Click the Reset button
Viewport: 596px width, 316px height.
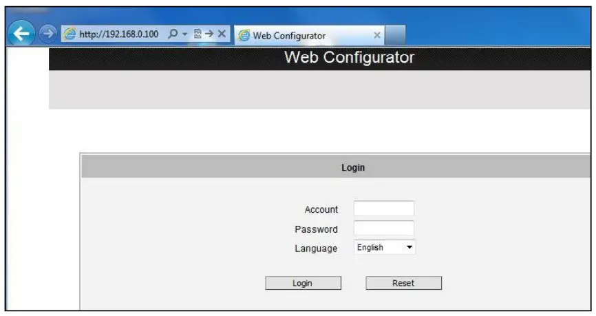(x=404, y=283)
